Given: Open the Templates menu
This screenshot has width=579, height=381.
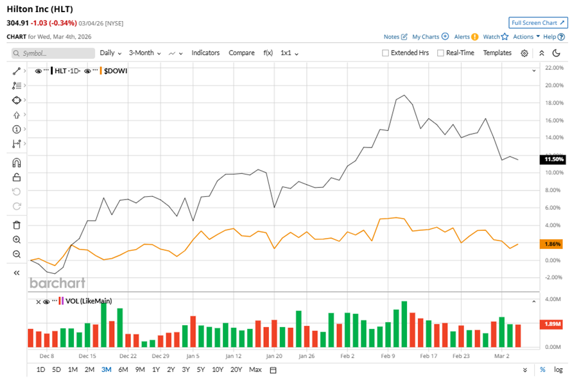Looking at the screenshot, I should (497, 53).
